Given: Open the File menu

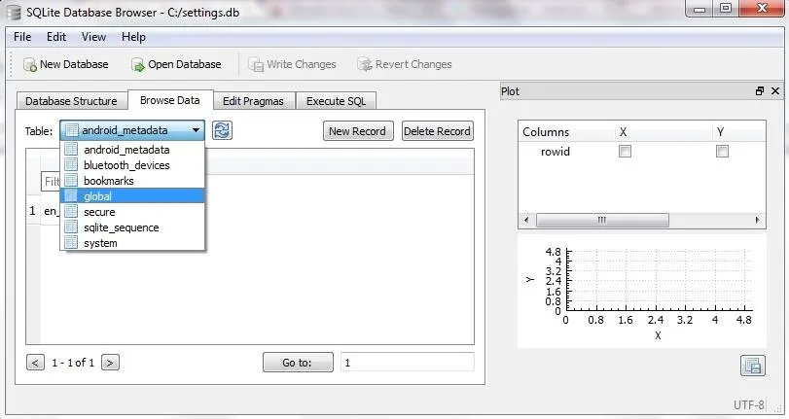Looking at the screenshot, I should [22, 37].
